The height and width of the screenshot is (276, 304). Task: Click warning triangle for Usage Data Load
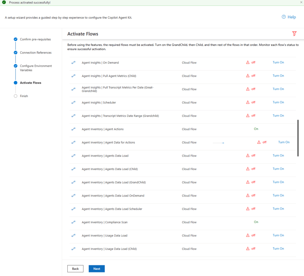[x=248, y=235]
